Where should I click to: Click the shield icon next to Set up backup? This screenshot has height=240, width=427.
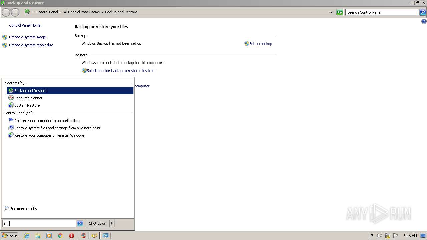click(247, 44)
